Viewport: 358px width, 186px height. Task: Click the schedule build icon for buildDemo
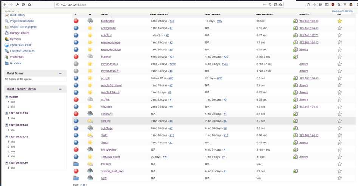pyautogui.click(x=296, y=21)
